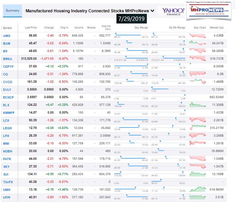Click the BAM day chart thumbnail
The width and height of the screenshot is (236, 209).
[198, 43]
